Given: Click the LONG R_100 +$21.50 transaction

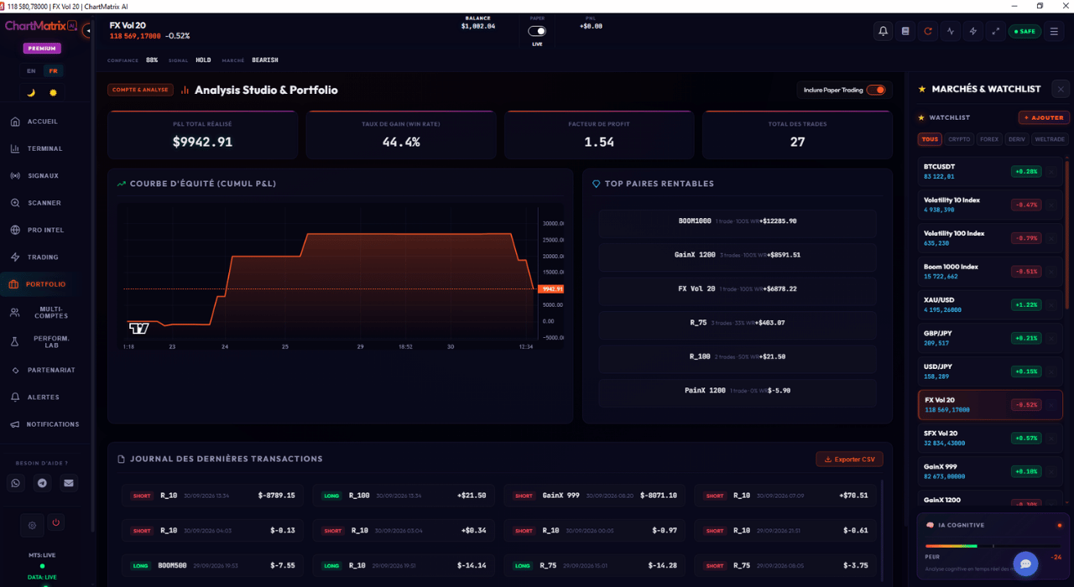Looking at the screenshot, I should [404, 496].
